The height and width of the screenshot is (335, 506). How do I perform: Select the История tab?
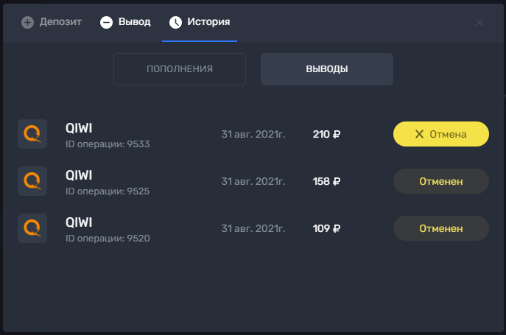pyautogui.click(x=200, y=22)
